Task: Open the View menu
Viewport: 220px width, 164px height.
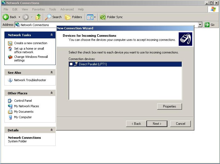Action: (25, 9)
